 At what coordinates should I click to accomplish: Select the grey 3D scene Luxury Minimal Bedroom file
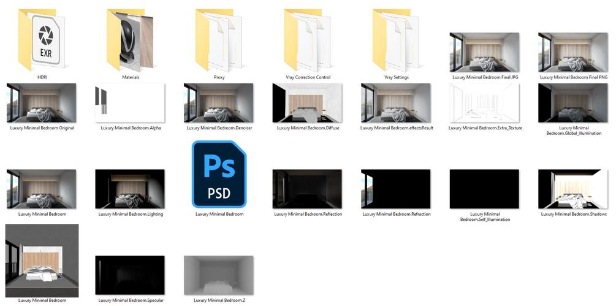pyautogui.click(x=42, y=261)
